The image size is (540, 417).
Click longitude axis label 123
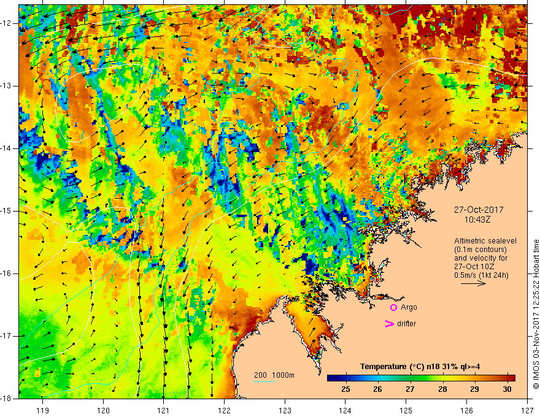[x=285, y=410]
